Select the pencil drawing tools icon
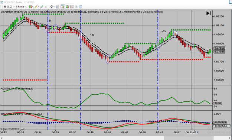The width and height of the screenshot is (232, 140). [36, 7]
